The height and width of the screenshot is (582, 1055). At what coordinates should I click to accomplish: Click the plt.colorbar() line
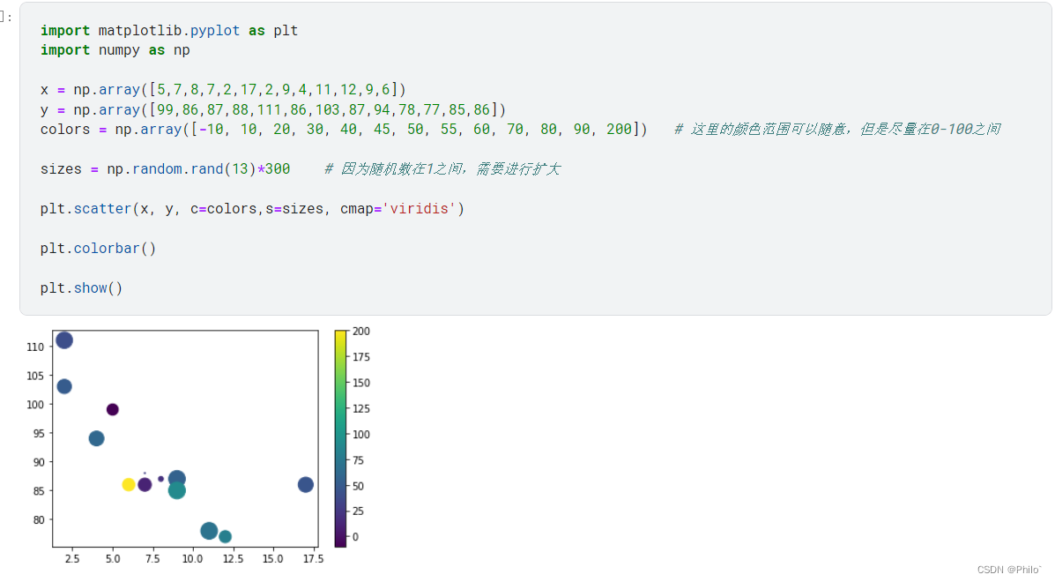(98, 249)
